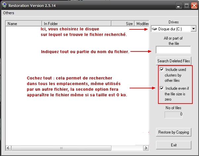Toggle 'Include used clusters by other files' checkbox
Screen dimensions: 199x156
[162, 70]
